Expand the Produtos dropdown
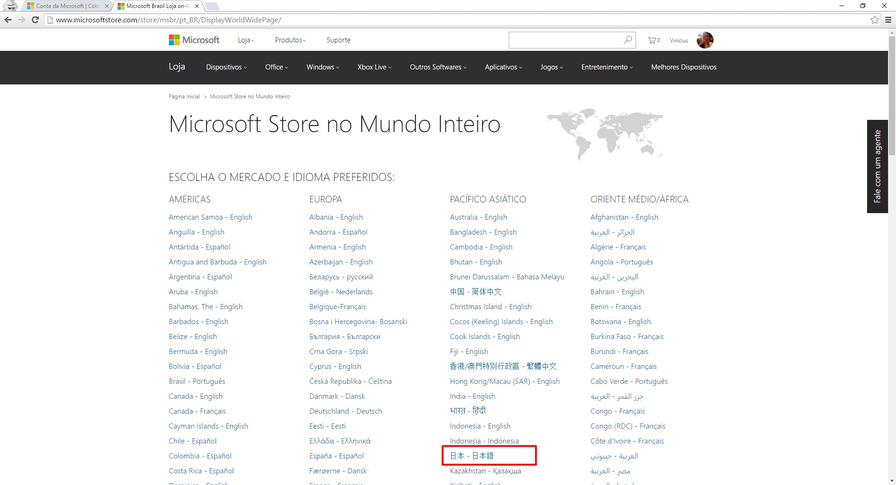 click(290, 40)
